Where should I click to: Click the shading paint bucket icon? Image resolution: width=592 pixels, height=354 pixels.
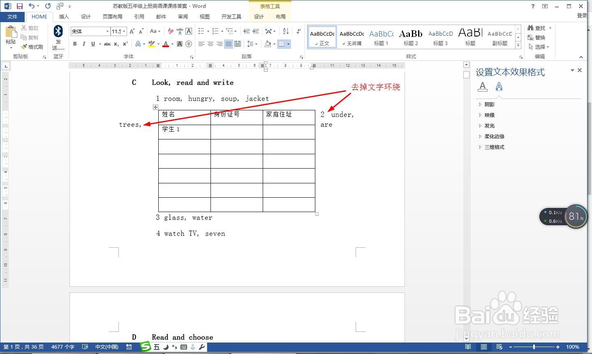(268, 44)
